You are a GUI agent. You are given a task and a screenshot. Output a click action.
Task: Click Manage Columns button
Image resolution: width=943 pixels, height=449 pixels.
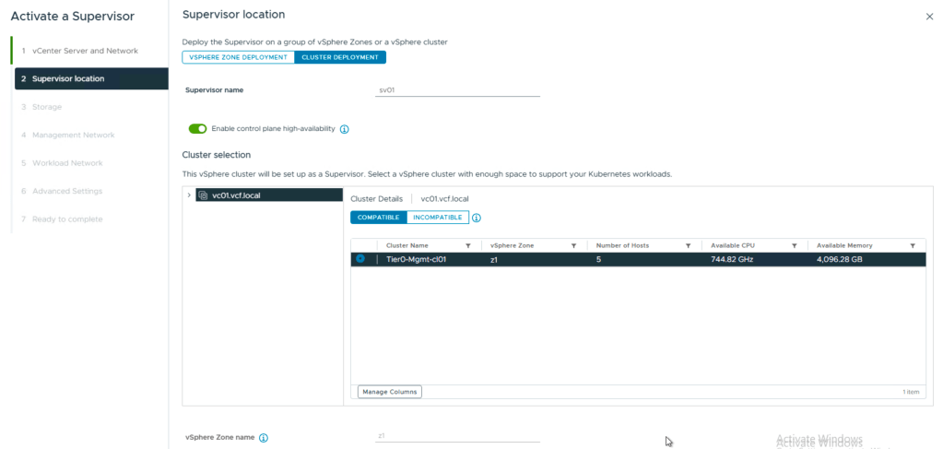coord(389,392)
